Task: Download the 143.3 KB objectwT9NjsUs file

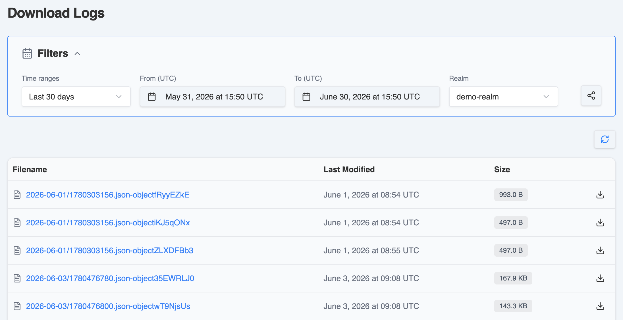Action: click(600, 306)
